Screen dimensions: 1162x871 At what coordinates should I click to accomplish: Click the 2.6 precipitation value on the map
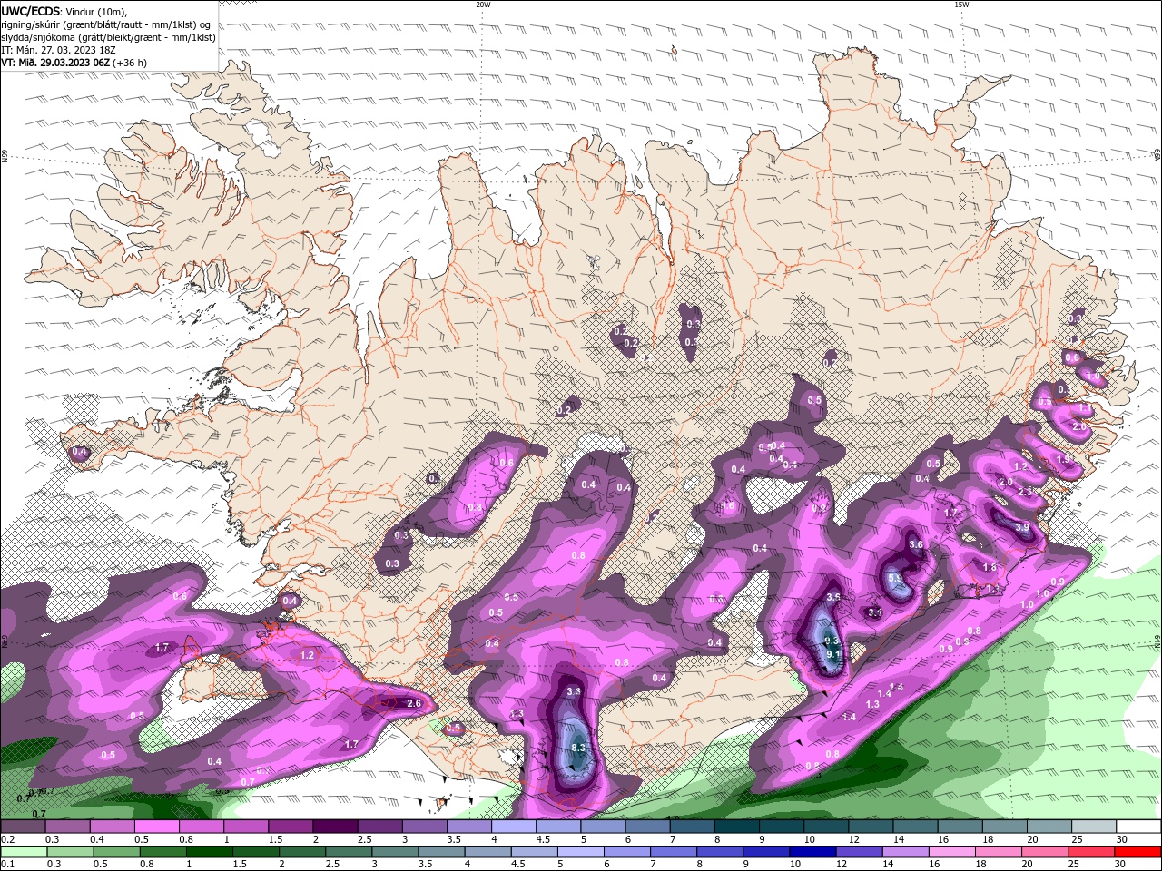point(414,703)
